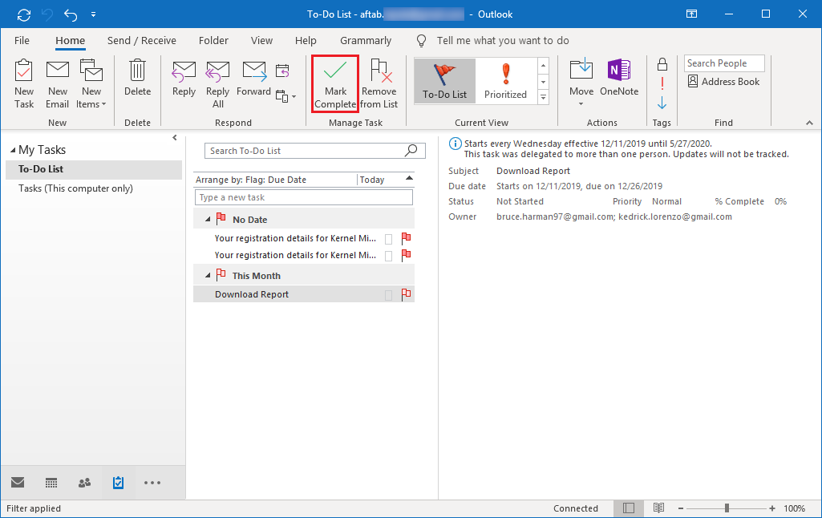Click the zoom slider handle
This screenshot has height=518, width=822.
[727, 508]
